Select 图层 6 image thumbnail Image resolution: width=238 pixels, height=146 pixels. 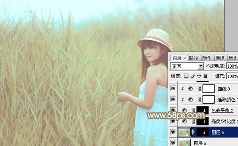coord(184,132)
